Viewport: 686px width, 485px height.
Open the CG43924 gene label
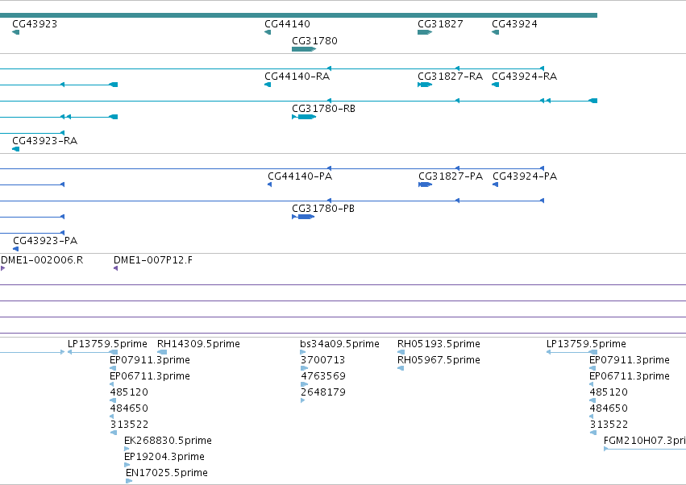click(x=514, y=24)
